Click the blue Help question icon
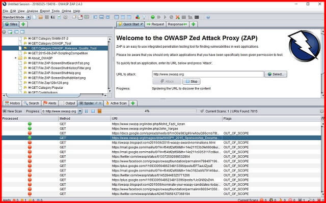326x203 pixels. [x=208, y=17]
